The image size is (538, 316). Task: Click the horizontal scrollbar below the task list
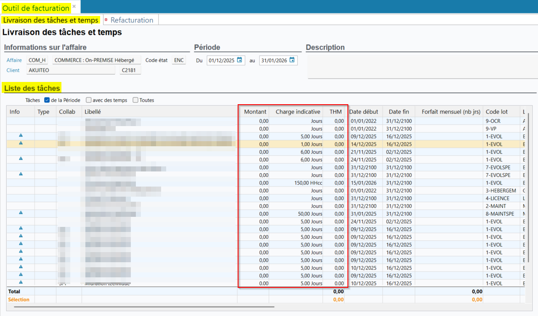tap(143, 307)
